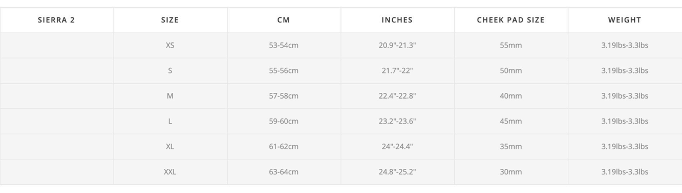This screenshot has height=193, width=682.
Task: Click the CHEEK PAD SIZE header
Action: click(x=511, y=20)
